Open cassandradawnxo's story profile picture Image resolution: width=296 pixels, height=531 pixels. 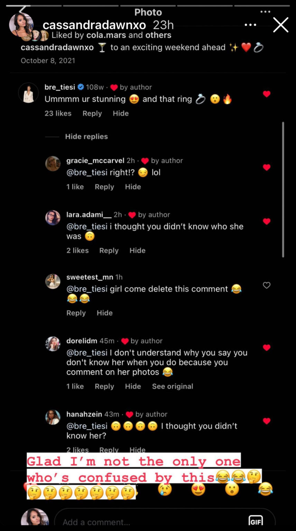click(x=21, y=25)
